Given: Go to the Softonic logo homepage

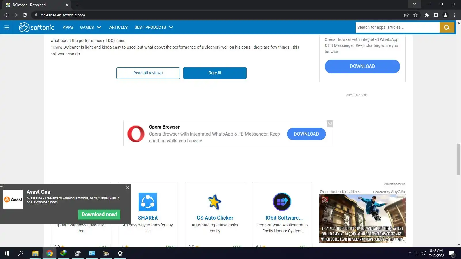Looking at the screenshot, I should pos(37,27).
